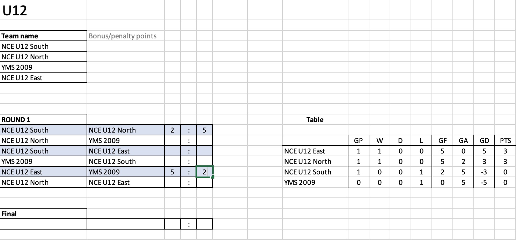The width and height of the screenshot is (516, 240).
Task: Select home score cell for NCE U12 North vs YMS 2009
Action: 172,141
